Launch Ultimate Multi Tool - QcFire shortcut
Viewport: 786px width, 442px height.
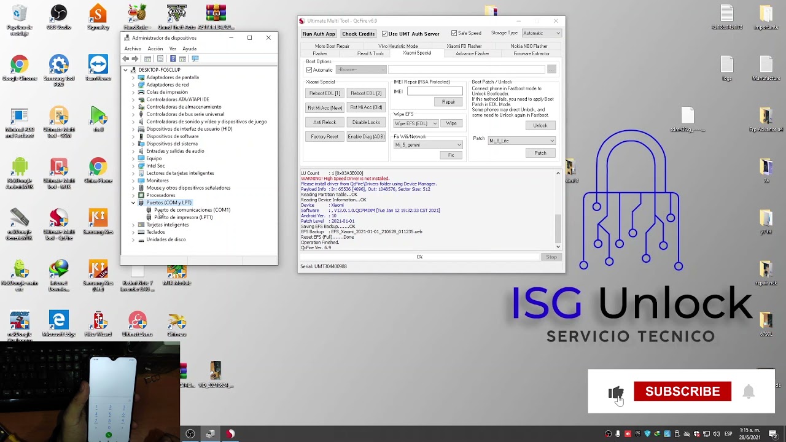59,224
